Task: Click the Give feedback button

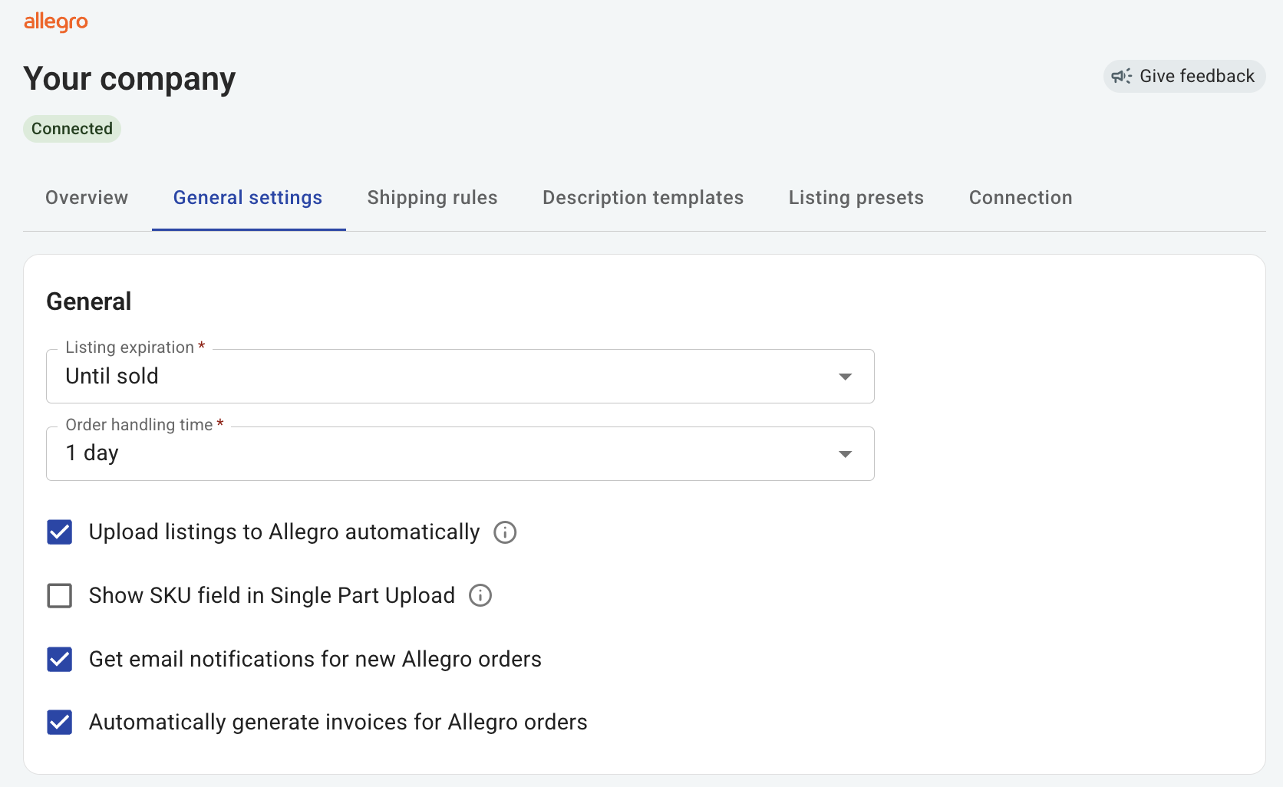Action: (x=1184, y=76)
